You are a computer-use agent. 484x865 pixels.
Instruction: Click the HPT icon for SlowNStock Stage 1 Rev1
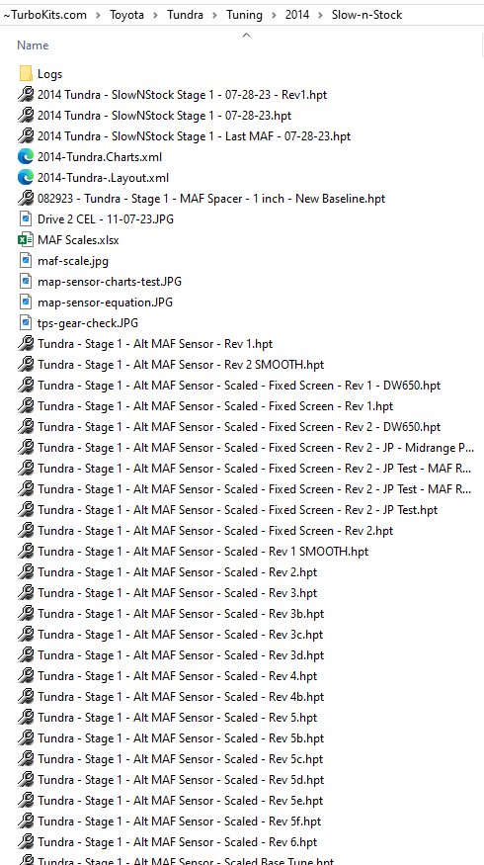[x=26, y=94]
